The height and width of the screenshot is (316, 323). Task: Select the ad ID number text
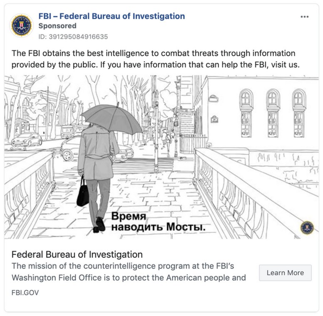[73, 37]
